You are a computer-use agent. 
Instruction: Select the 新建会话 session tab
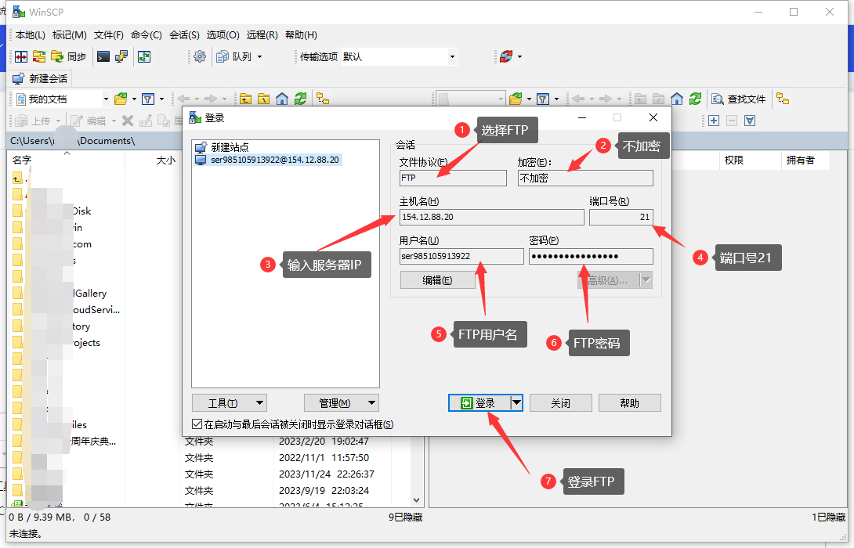tap(40, 79)
